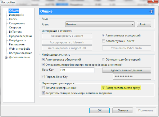Viewport: 159px width, 117px height.
Task: Enable Обновлять до бета-версий checkbox
Action: tap(103, 60)
